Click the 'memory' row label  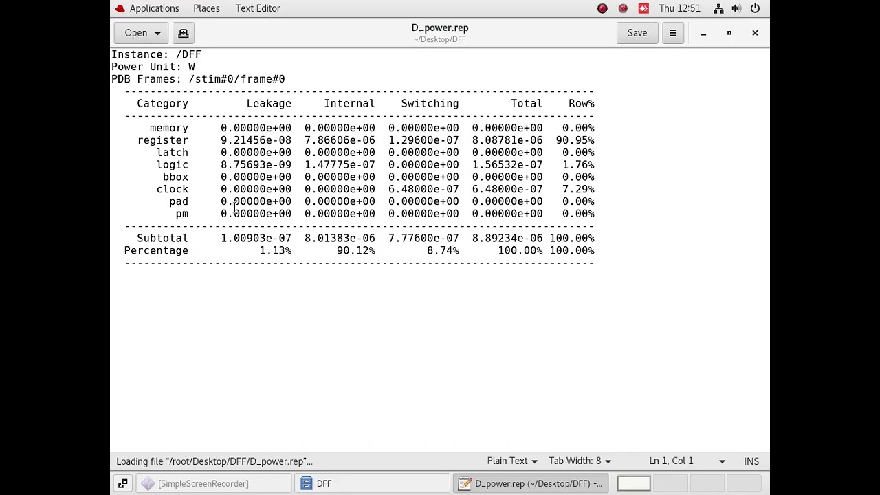point(168,128)
